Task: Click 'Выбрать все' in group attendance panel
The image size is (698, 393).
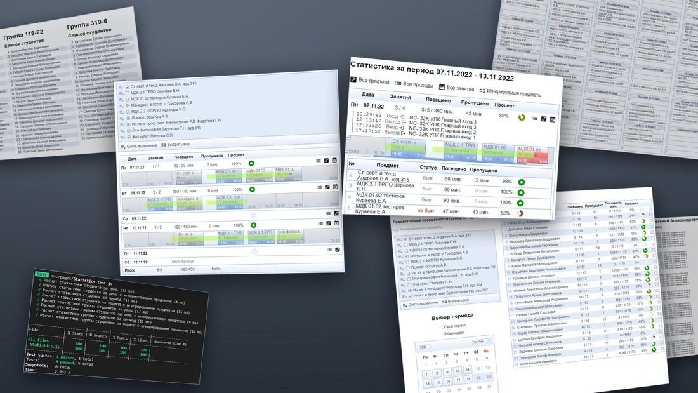Action: 456,301
